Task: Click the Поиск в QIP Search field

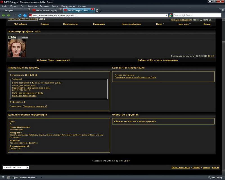Action: coord(197,15)
